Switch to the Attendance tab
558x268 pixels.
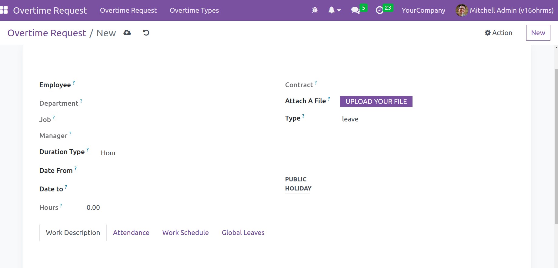click(131, 233)
